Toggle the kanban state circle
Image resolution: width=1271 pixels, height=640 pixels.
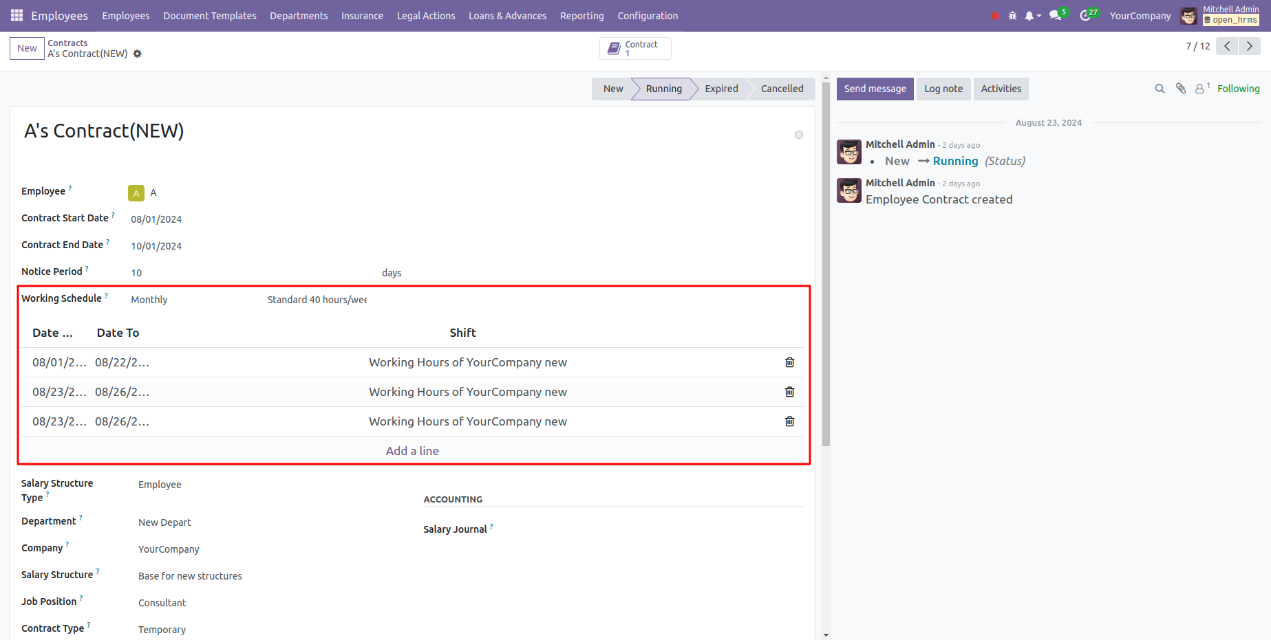click(x=798, y=135)
